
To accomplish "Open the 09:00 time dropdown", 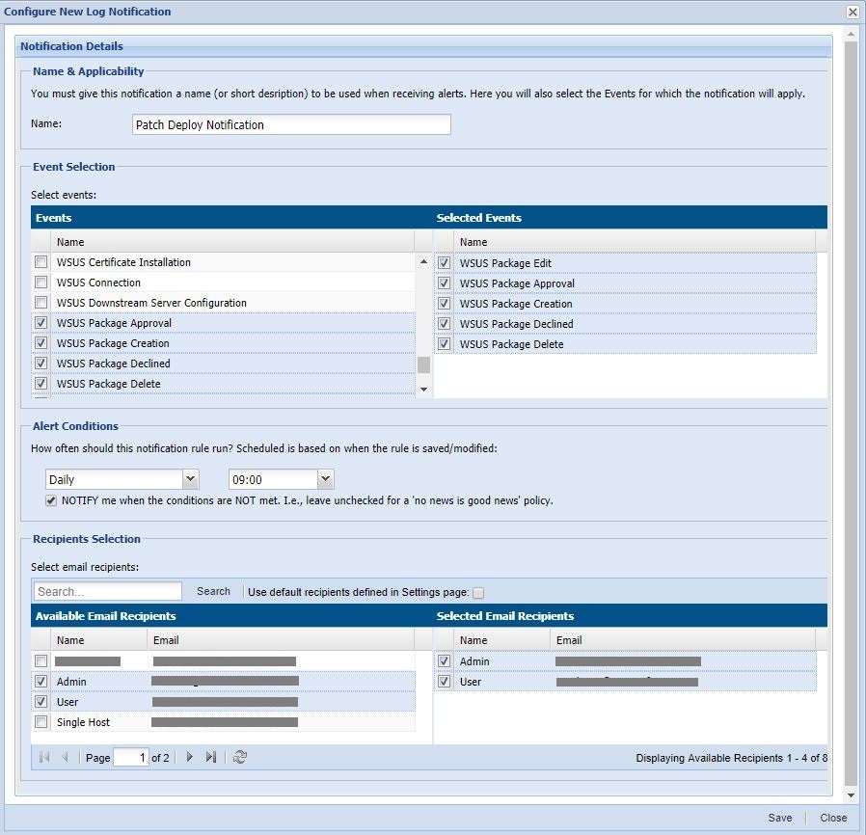I will [x=325, y=479].
